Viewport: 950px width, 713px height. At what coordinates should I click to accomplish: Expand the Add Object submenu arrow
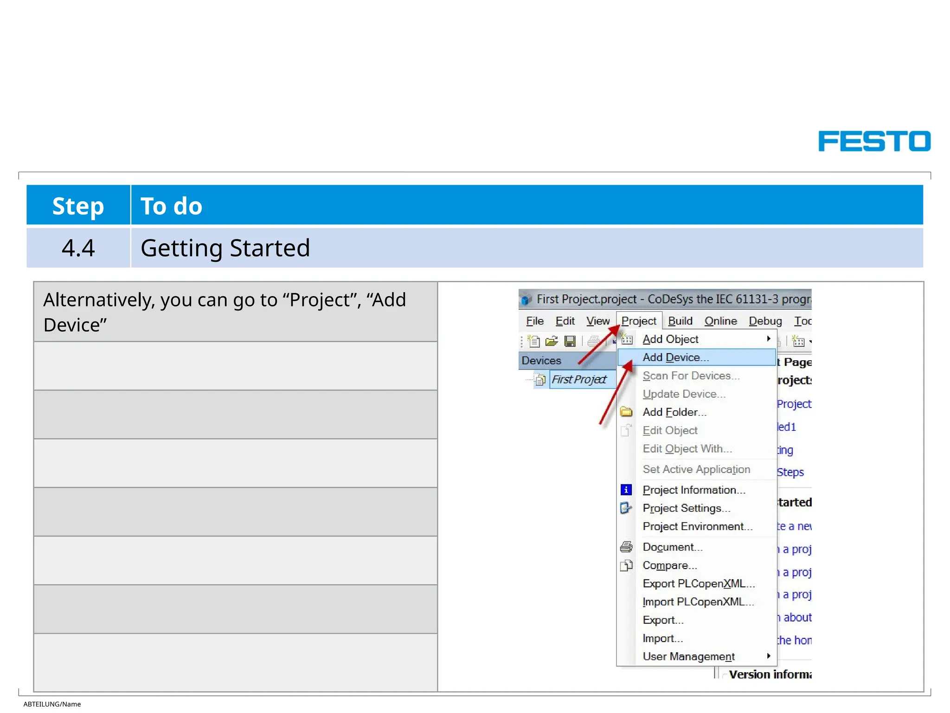point(769,339)
